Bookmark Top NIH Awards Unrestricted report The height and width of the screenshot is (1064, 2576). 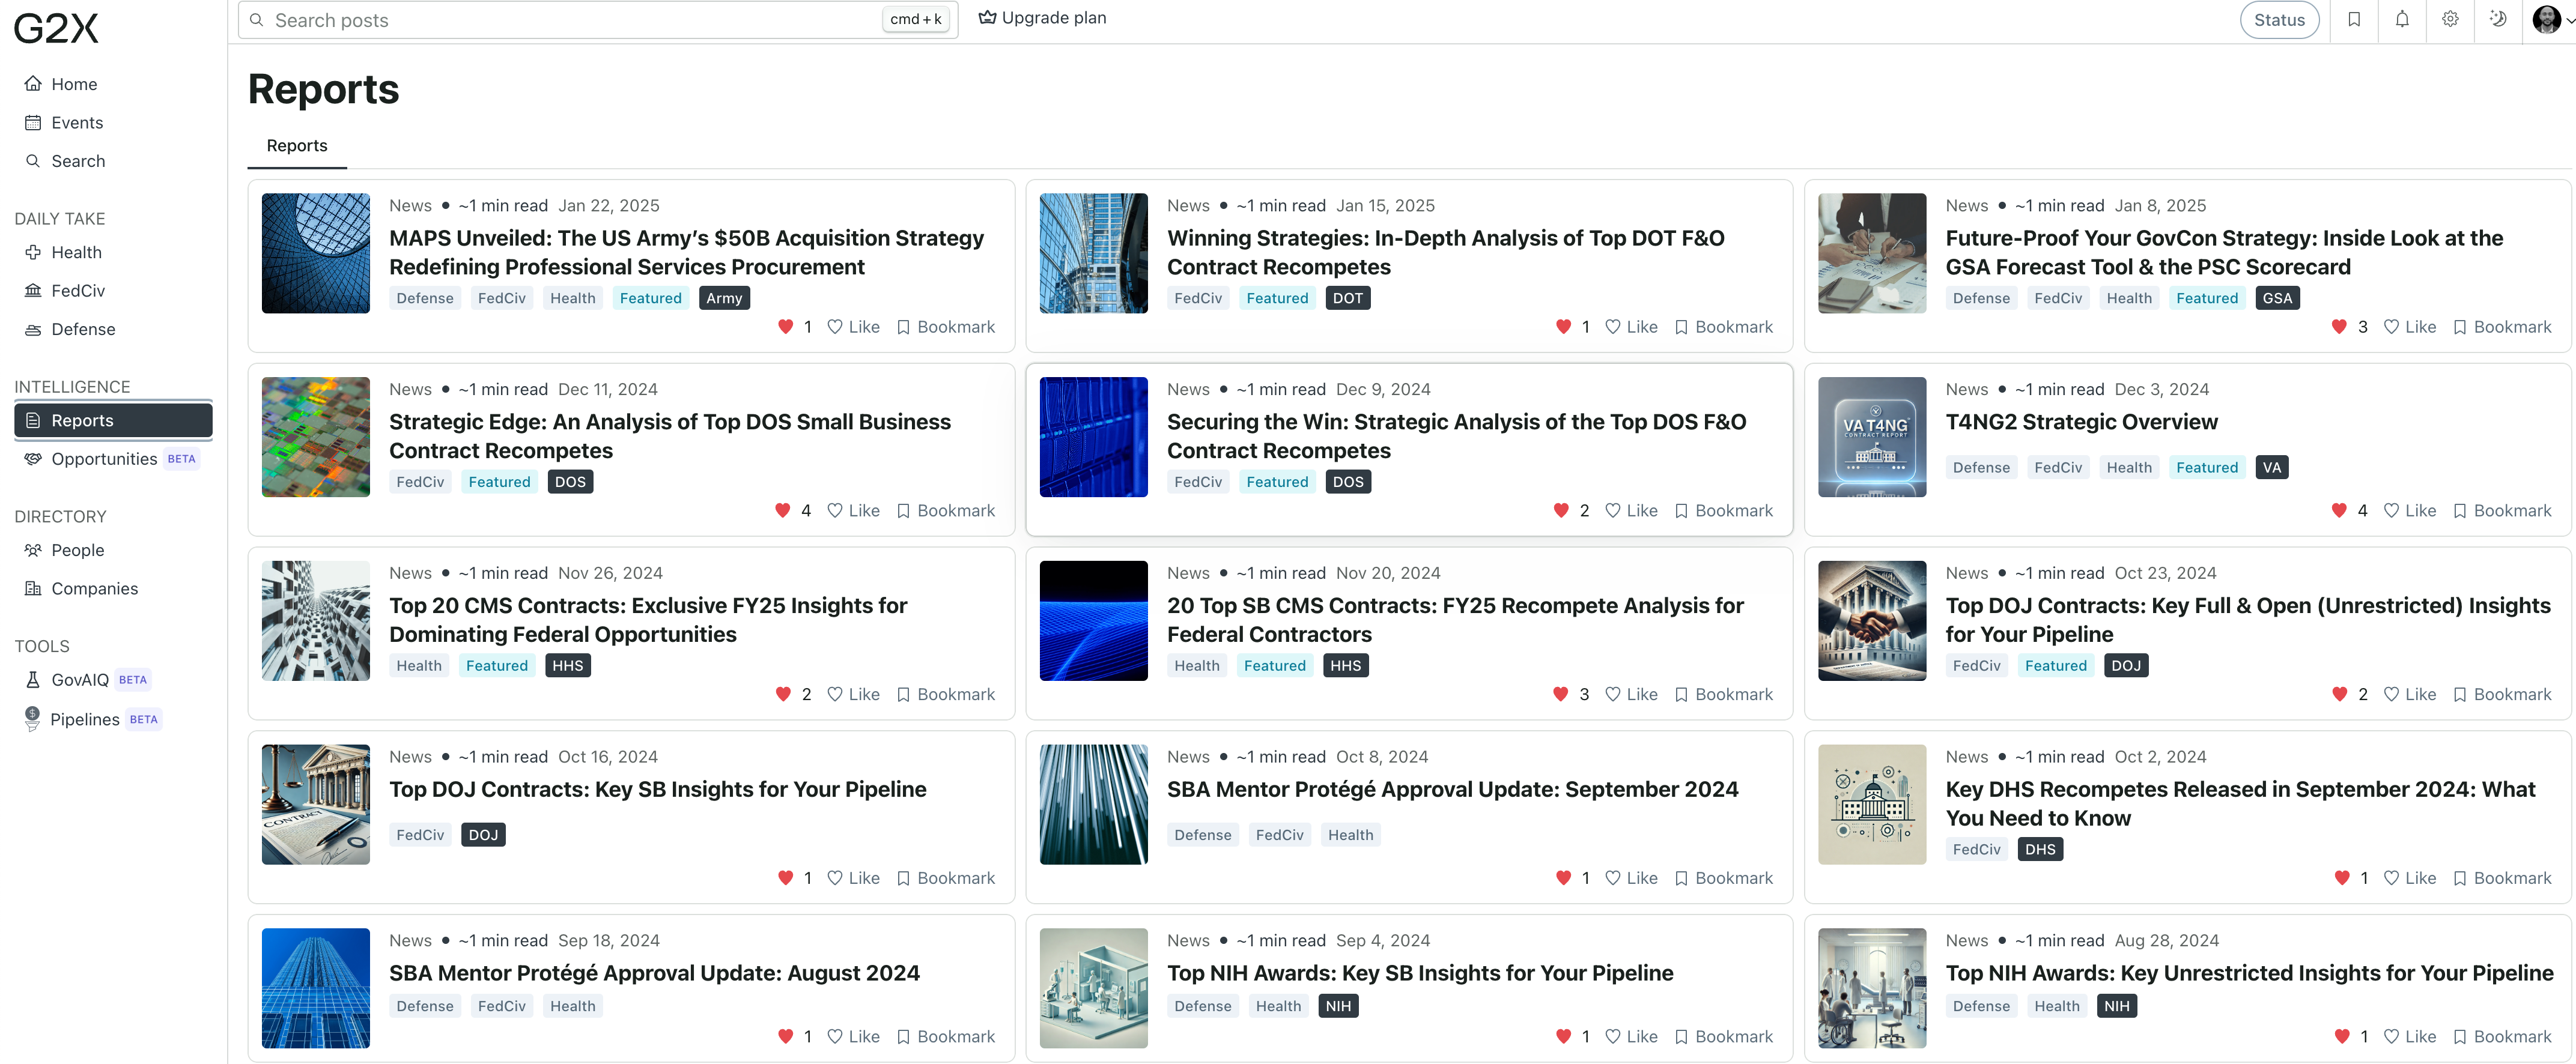[2502, 1037]
